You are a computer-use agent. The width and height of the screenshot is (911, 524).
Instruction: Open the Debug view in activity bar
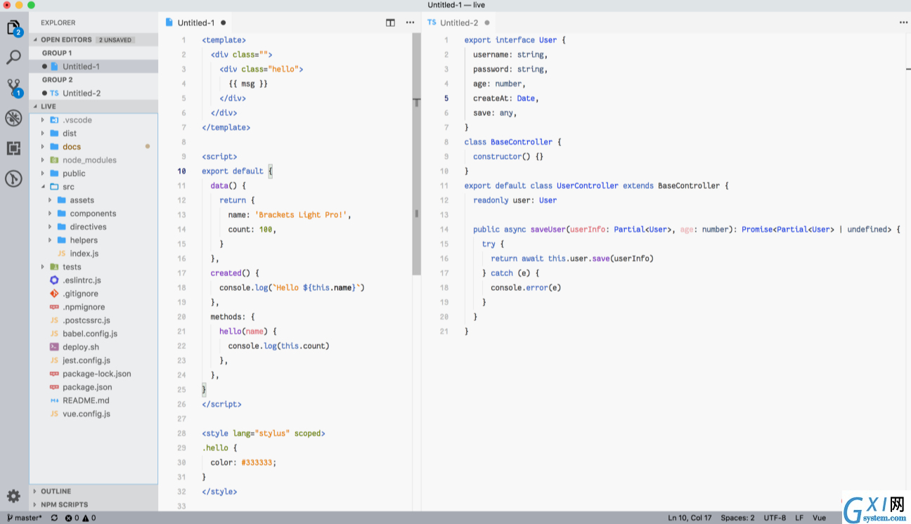point(14,118)
